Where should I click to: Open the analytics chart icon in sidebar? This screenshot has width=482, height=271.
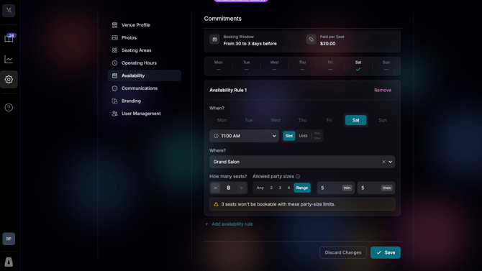click(9, 59)
